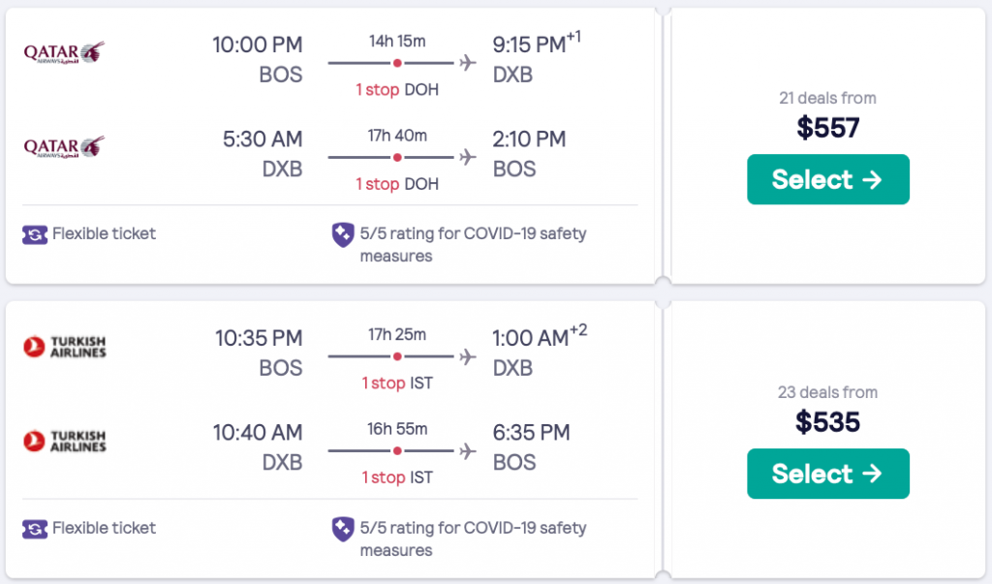This screenshot has width=992, height=584.
Task: Click '23 deals from' text
Action: click(x=827, y=392)
